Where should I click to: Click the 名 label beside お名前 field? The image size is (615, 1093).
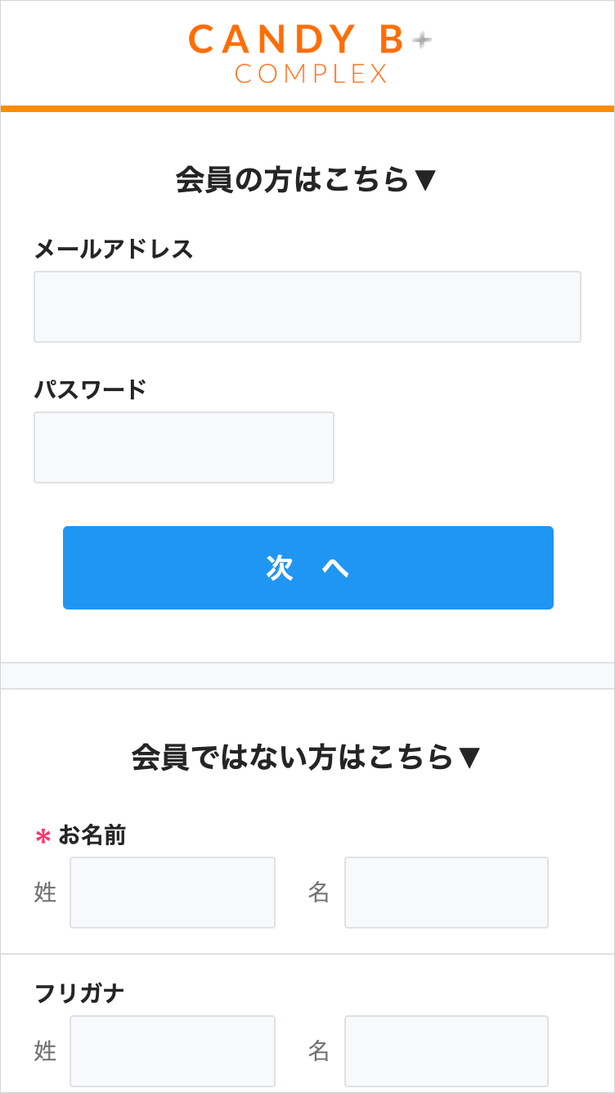[x=319, y=893]
